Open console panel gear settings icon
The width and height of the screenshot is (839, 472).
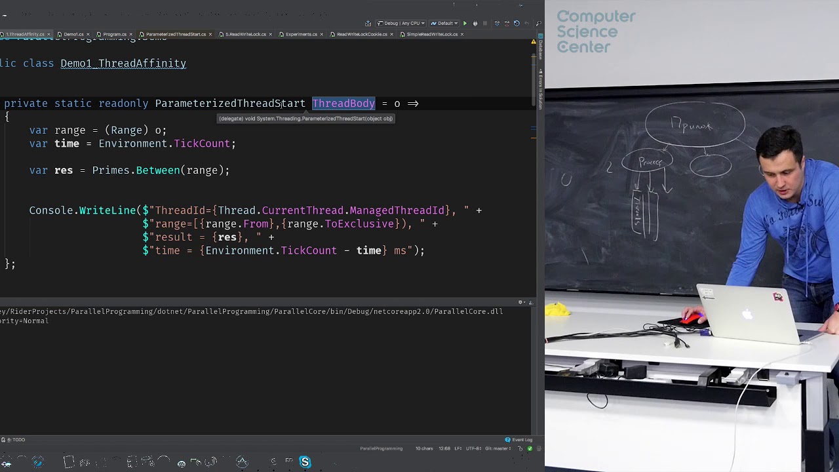[x=521, y=302]
